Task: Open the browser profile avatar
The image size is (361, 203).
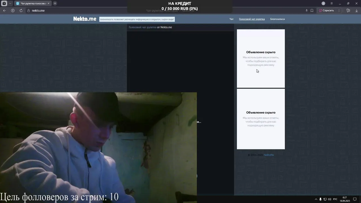Action: (323, 3)
